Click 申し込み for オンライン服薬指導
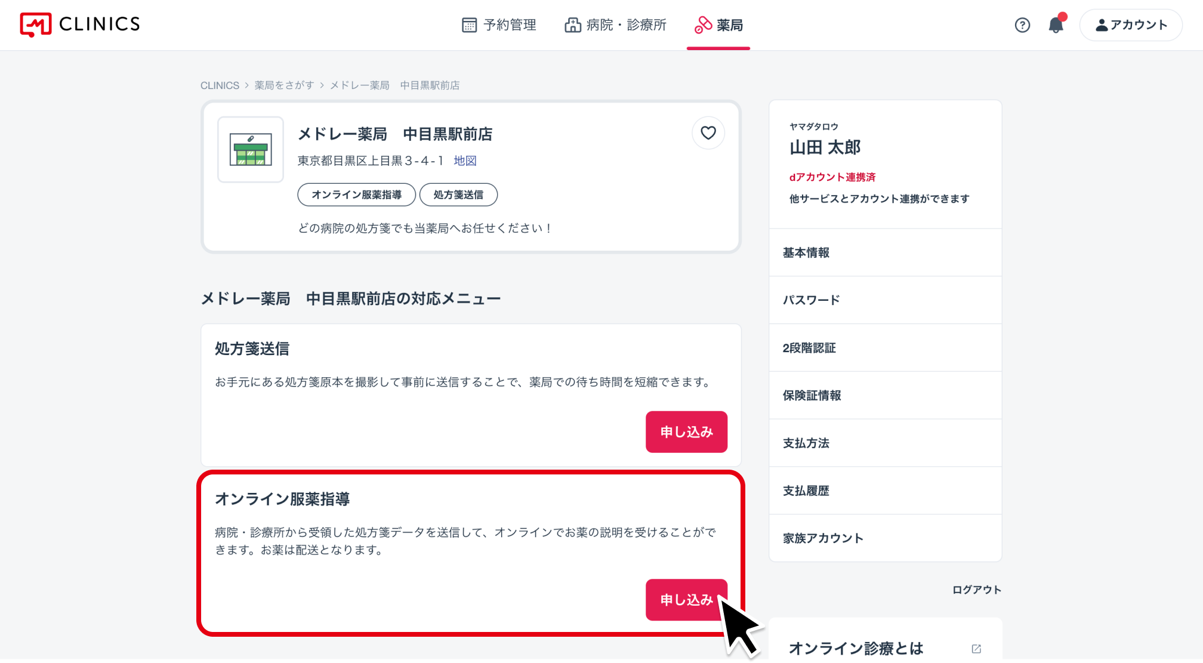Image resolution: width=1203 pixels, height=663 pixels. coord(686,600)
